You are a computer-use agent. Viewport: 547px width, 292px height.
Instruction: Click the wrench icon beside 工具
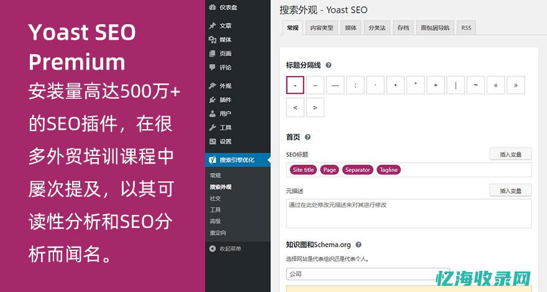(213, 128)
